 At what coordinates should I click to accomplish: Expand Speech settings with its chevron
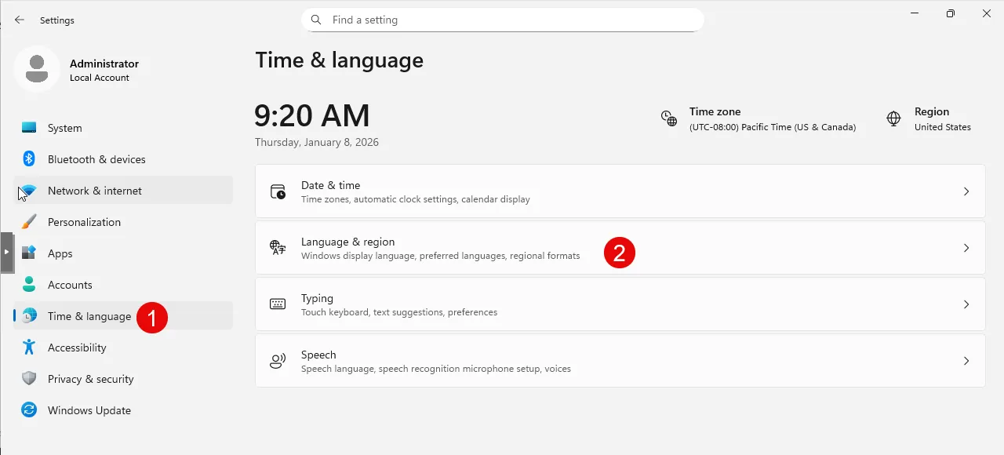(966, 361)
